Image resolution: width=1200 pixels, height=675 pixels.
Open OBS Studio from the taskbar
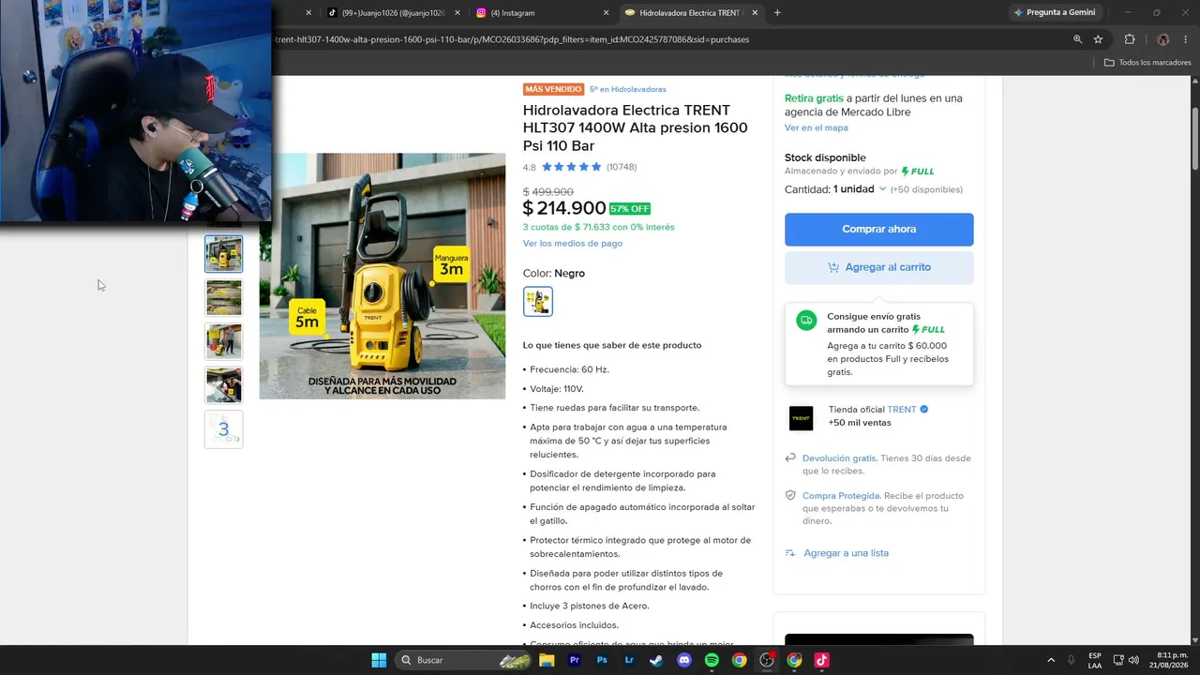click(767, 660)
